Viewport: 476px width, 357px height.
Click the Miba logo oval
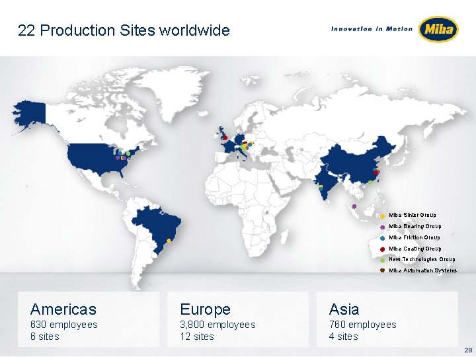click(438, 29)
